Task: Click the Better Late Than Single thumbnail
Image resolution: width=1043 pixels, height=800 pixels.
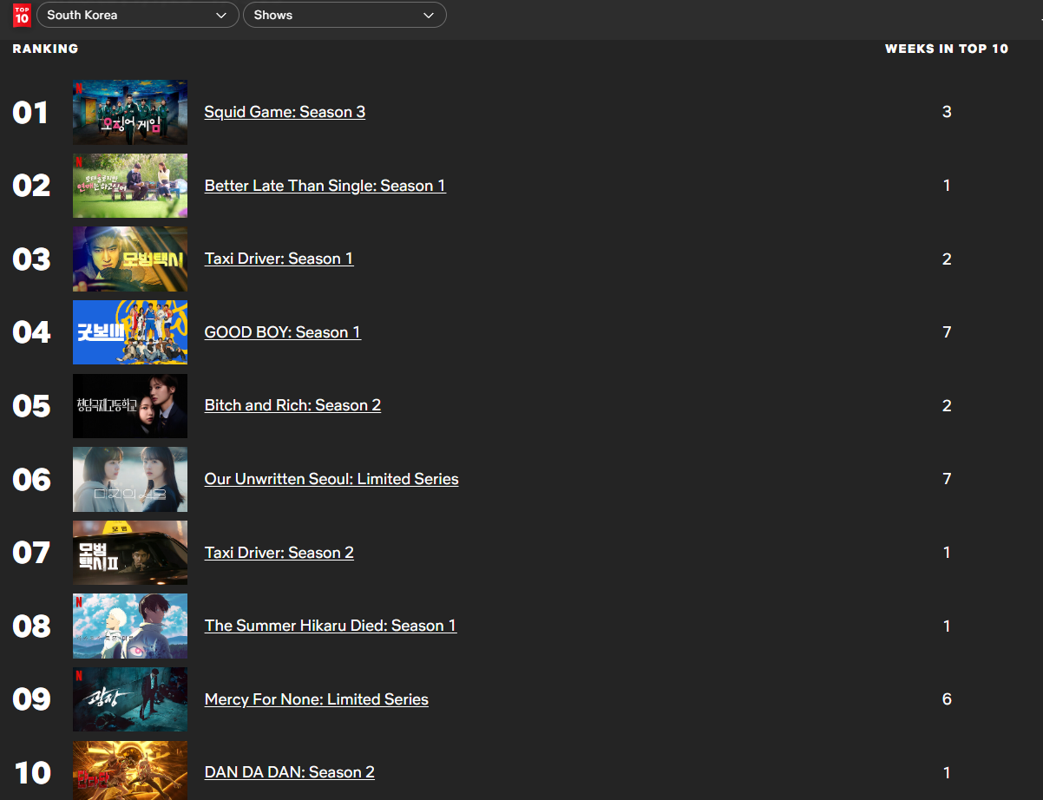Action: (130, 186)
